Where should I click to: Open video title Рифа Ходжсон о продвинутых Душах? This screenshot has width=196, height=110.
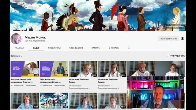[50, 81]
